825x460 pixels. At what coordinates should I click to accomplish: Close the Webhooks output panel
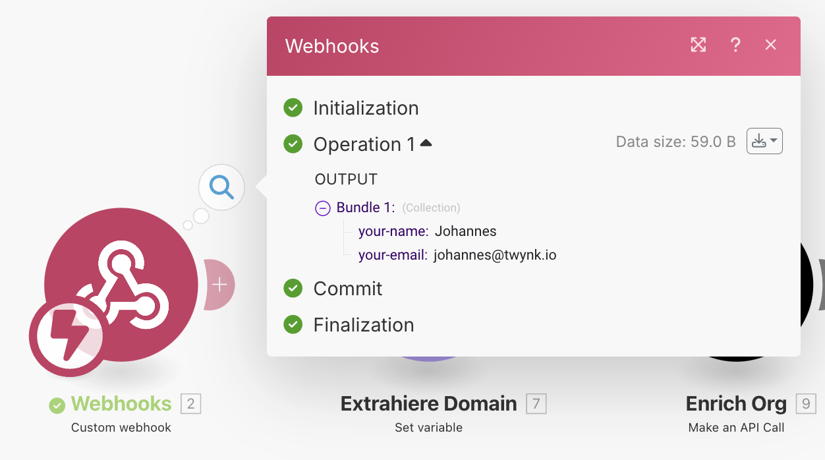pyautogui.click(x=770, y=45)
